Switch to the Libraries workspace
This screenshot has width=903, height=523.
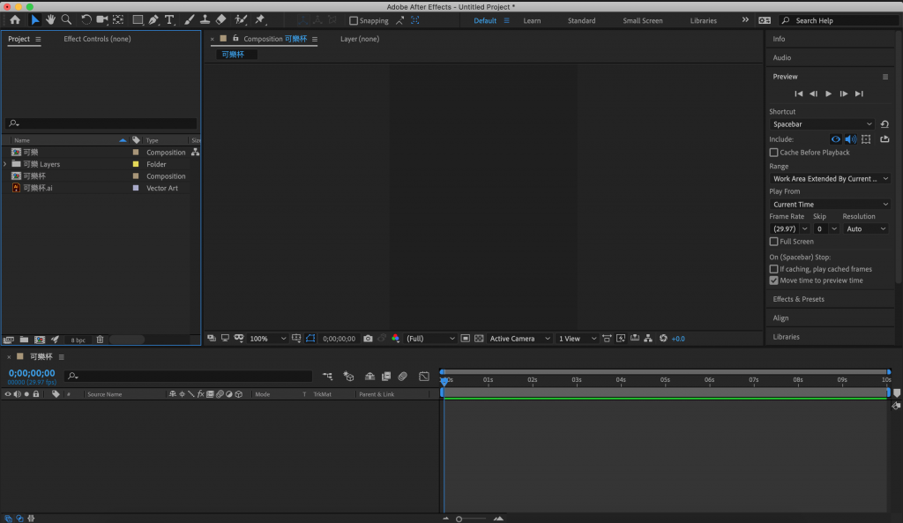coord(703,21)
